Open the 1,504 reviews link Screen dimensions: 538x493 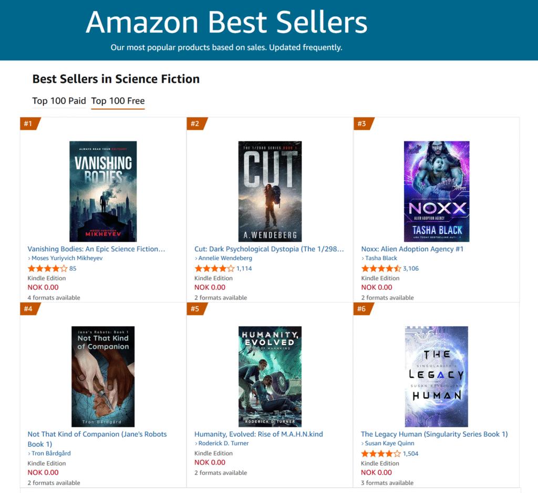coord(411,454)
